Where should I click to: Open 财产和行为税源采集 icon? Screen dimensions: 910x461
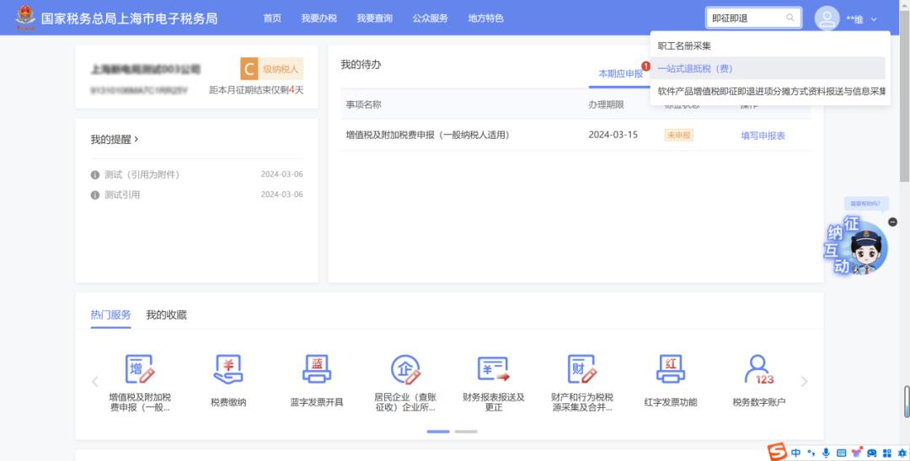click(582, 369)
